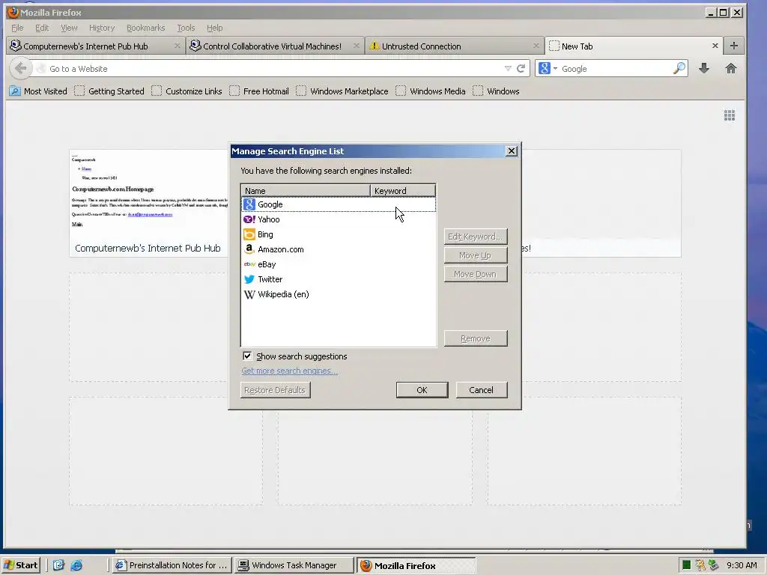Open a new tab with plus icon
767x575 pixels.
coord(734,46)
